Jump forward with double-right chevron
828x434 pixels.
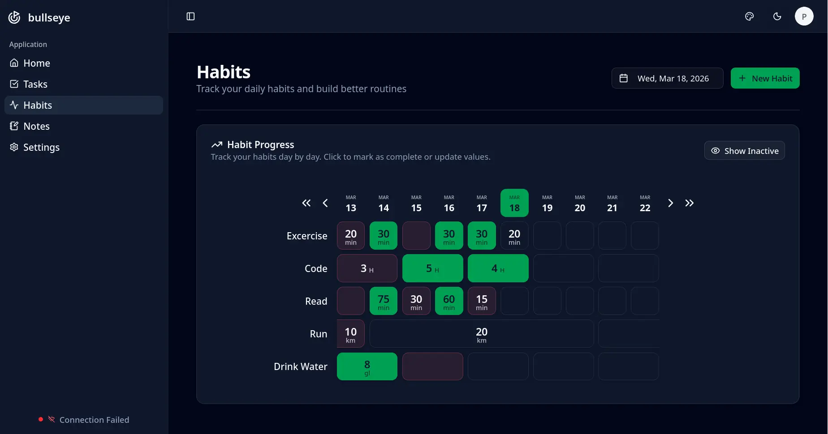tap(690, 203)
